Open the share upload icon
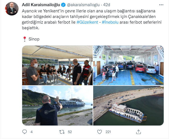 [x=138, y=132]
